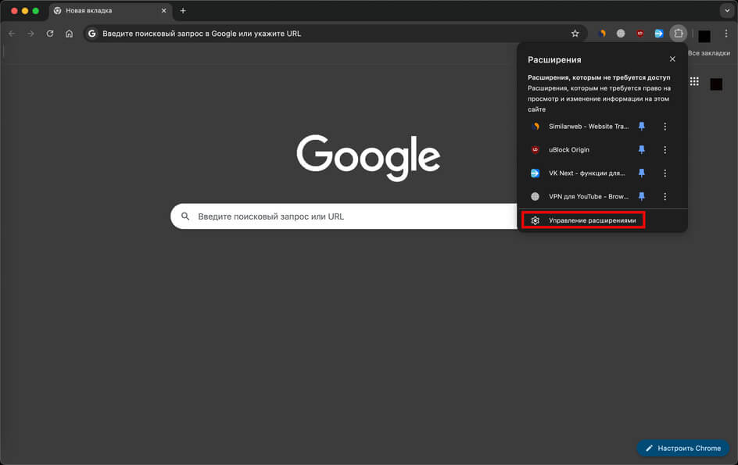Unpin uBlock Origin from toolbar
This screenshot has width=738, height=465.
coord(642,150)
